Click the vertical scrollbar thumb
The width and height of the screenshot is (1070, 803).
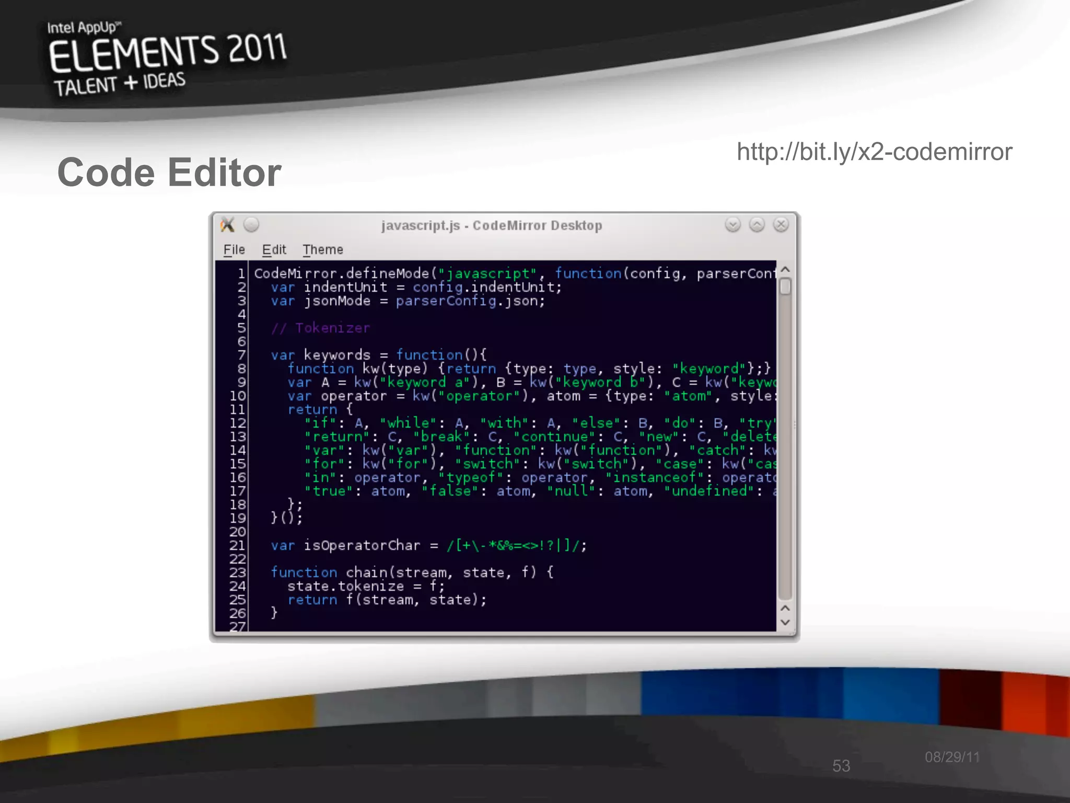pos(785,286)
